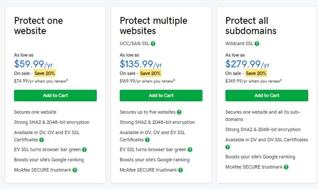Click help icon after Certificates in one-website card

click(42, 140)
